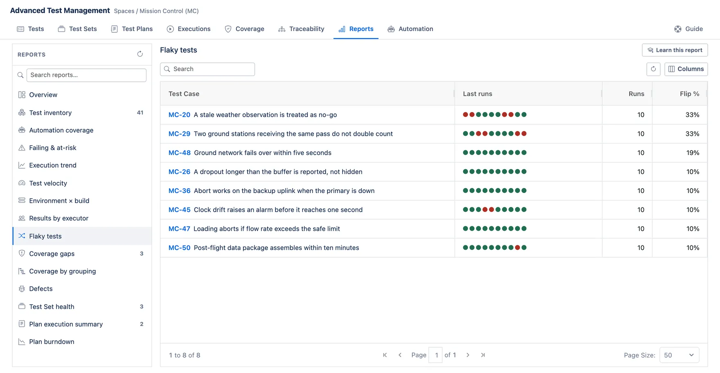Image resolution: width=720 pixels, height=373 pixels.
Task: Refresh the reports list in sidebar header
Action: click(x=140, y=54)
